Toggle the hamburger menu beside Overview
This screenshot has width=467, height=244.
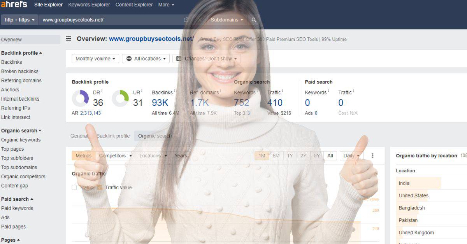[x=68, y=38]
